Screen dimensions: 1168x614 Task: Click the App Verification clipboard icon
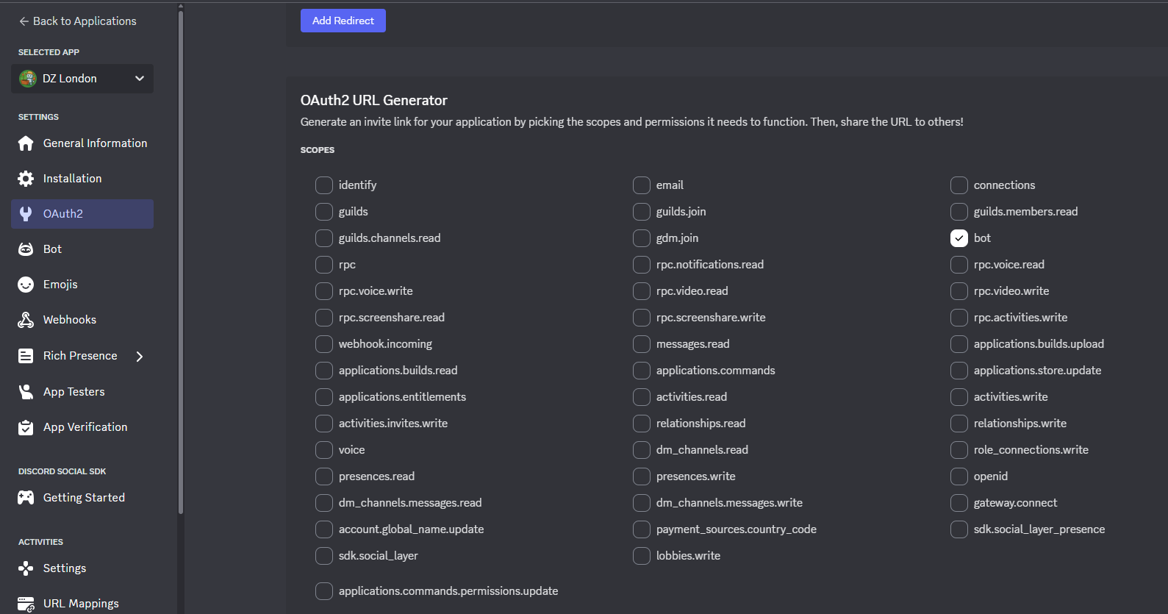coord(26,427)
